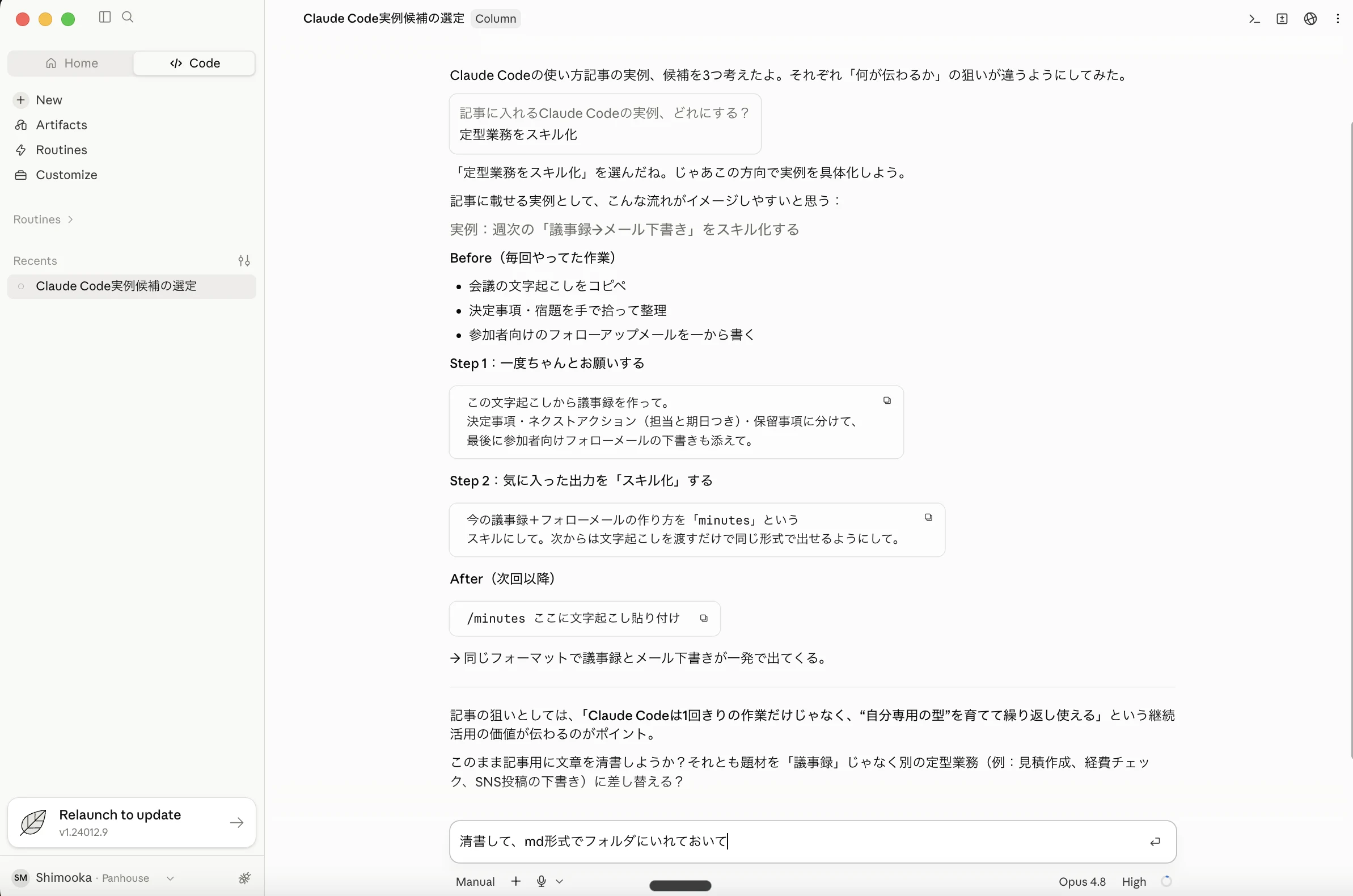Switch to the Code tab
1353x896 pixels.
(195, 64)
